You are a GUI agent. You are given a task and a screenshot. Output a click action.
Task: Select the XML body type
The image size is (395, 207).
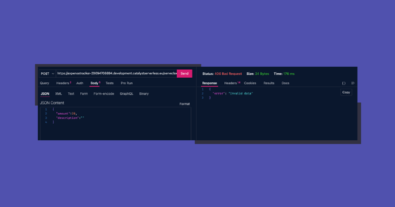coord(59,94)
